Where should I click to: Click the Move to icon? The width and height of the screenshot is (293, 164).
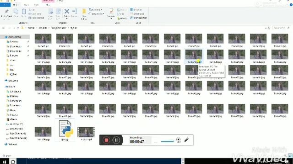[51, 11]
